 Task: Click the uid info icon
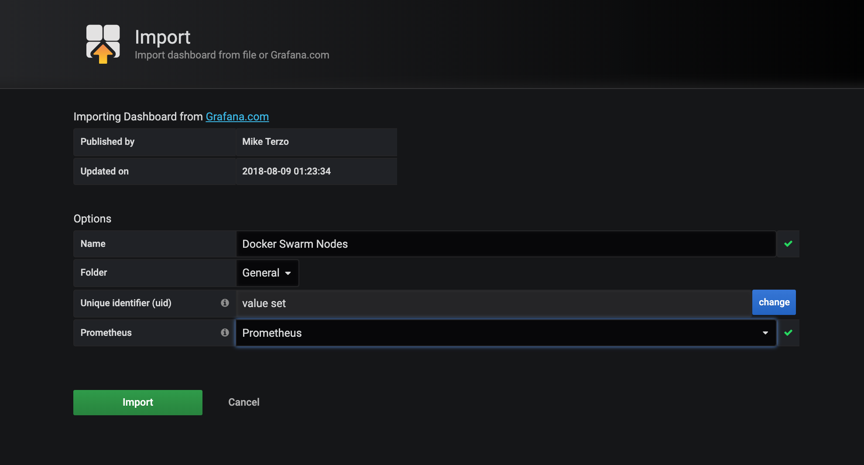(225, 303)
